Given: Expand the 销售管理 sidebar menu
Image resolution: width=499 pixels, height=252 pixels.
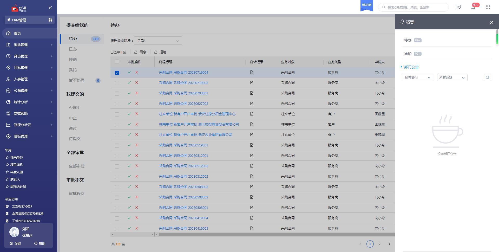Looking at the screenshot, I should tap(29, 45).
